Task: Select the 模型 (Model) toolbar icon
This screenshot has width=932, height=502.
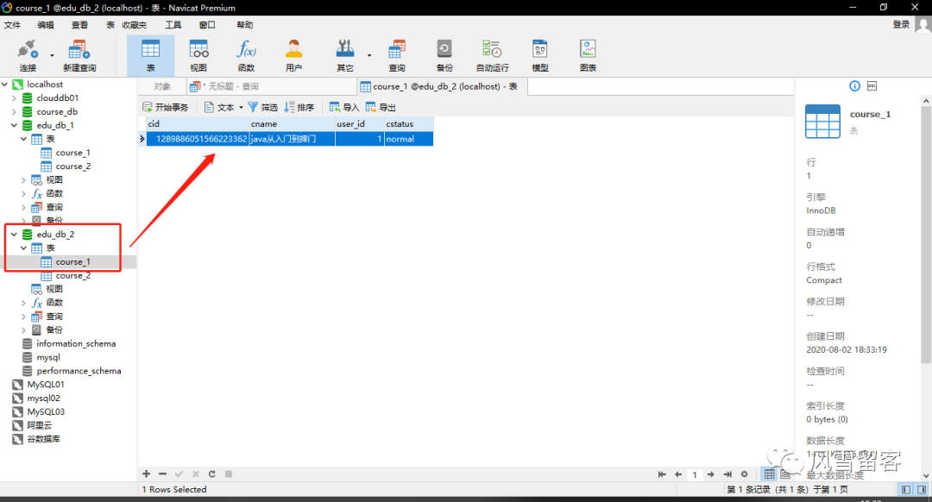Action: pos(539,56)
